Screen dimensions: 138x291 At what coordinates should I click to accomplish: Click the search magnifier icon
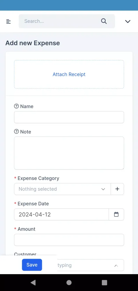pyautogui.click(x=104, y=21)
